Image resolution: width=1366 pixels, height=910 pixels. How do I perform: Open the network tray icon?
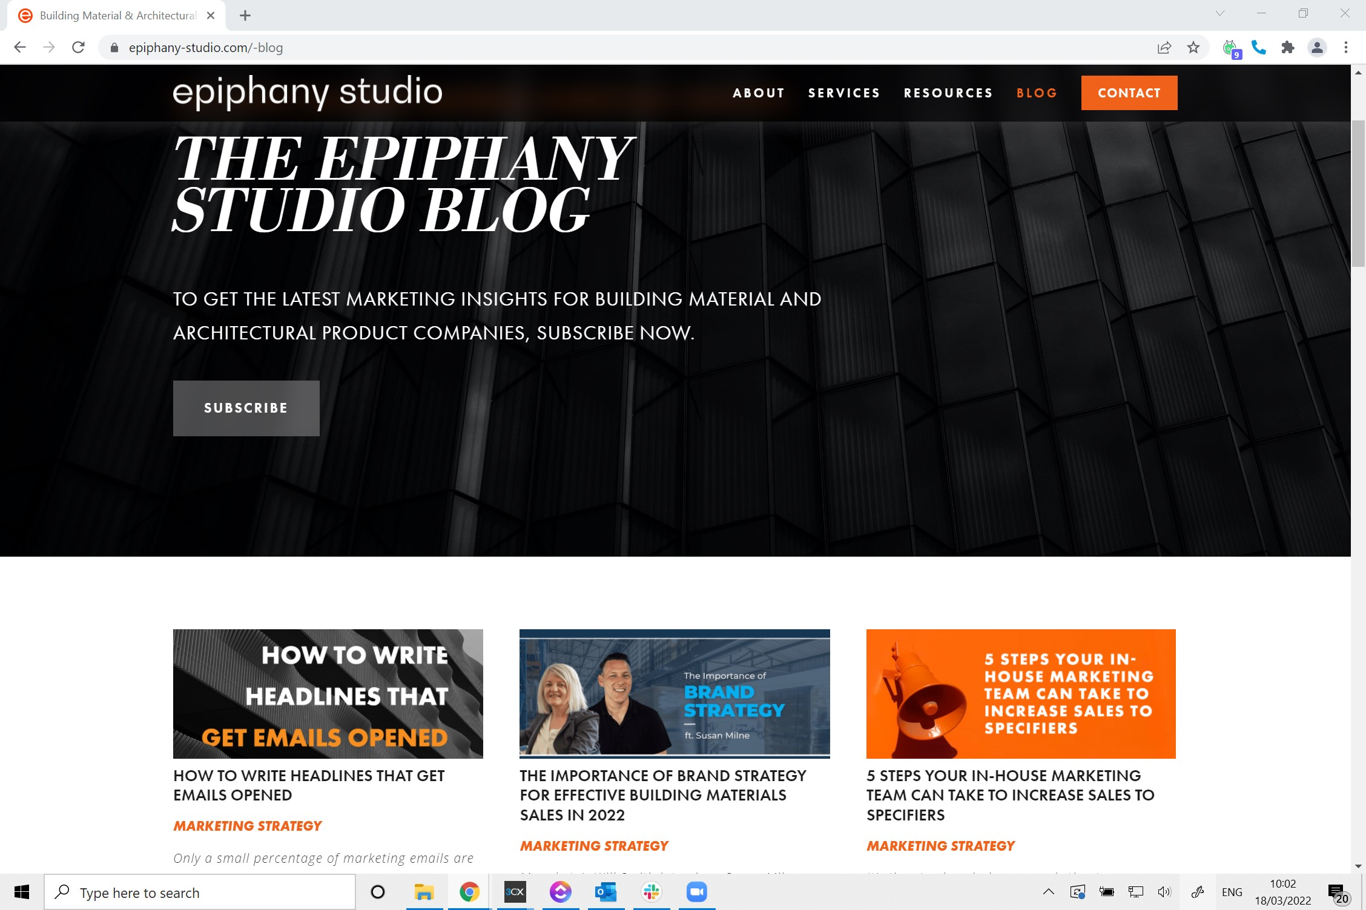click(1136, 892)
